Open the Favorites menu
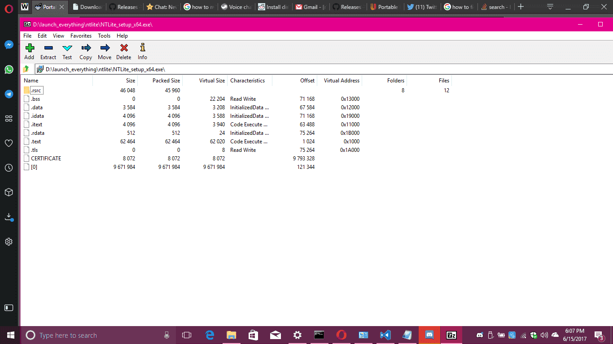 coord(81,36)
